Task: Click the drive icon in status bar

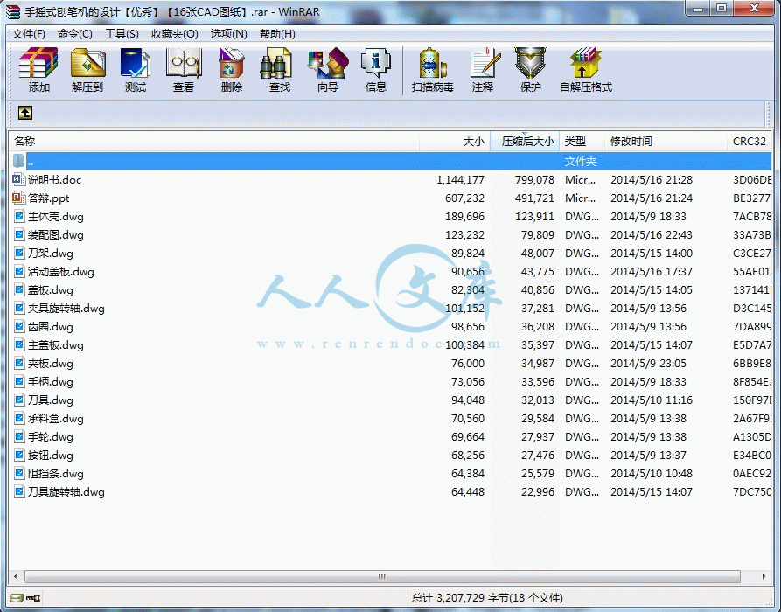Action: coord(17,597)
